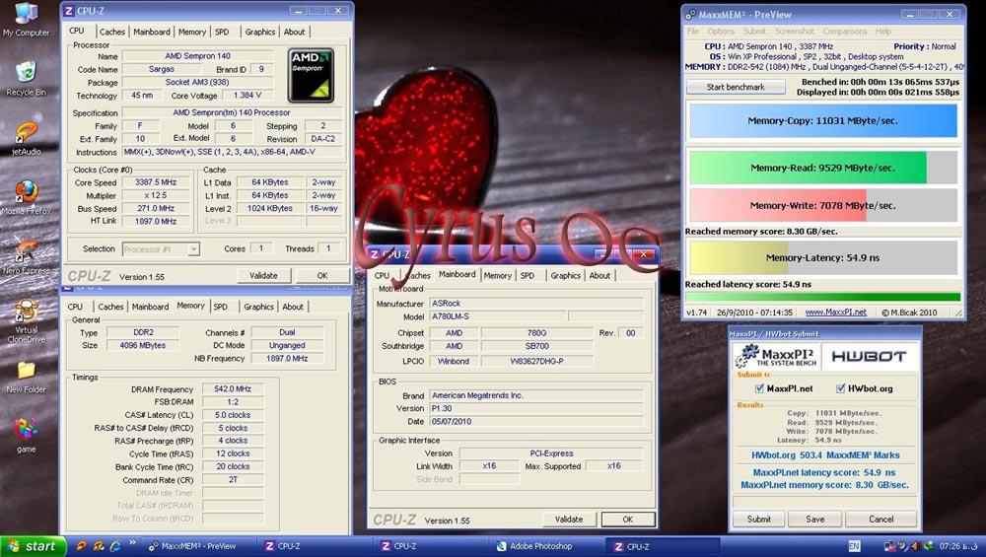Image resolution: width=986 pixels, height=557 pixels.
Task: Click the Memory-Write result bar
Action: tap(823, 206)
